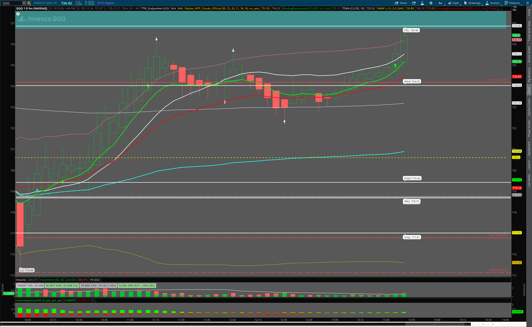The width and height of the screenshot is (532, 327).
Task: Click the 30 BAR AVG: 191.6K label
Action: tap(99, 286)
